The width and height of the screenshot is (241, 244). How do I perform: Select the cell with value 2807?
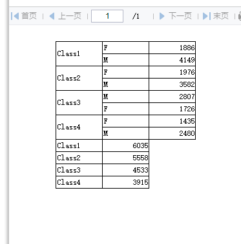click(x=173, y=97)
